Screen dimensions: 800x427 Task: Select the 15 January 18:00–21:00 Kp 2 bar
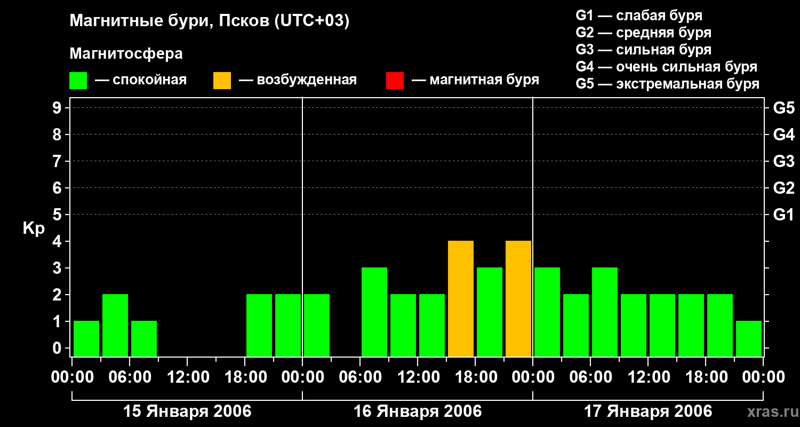(x=259, y=326)
